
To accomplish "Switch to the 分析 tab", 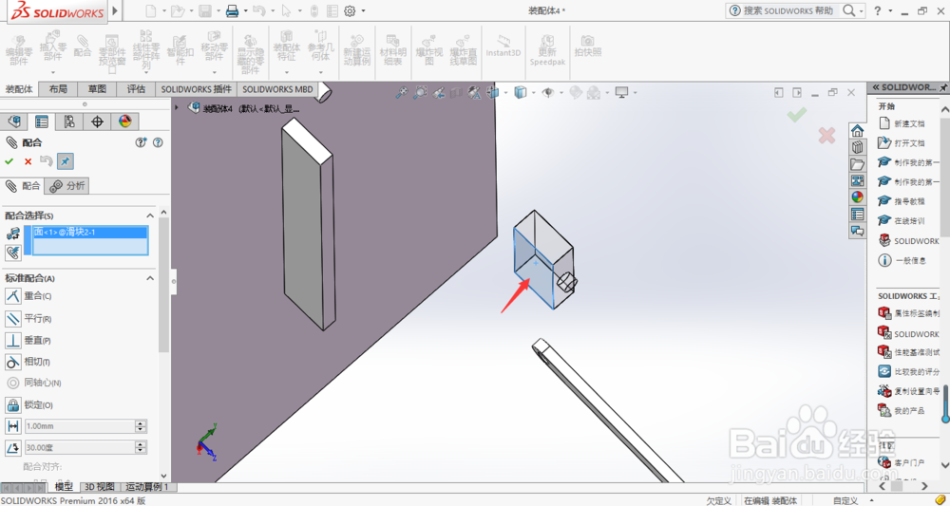I will tap(67, 186).
